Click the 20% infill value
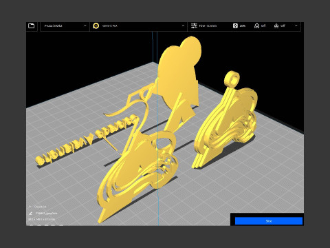 (x=243, y=25)
